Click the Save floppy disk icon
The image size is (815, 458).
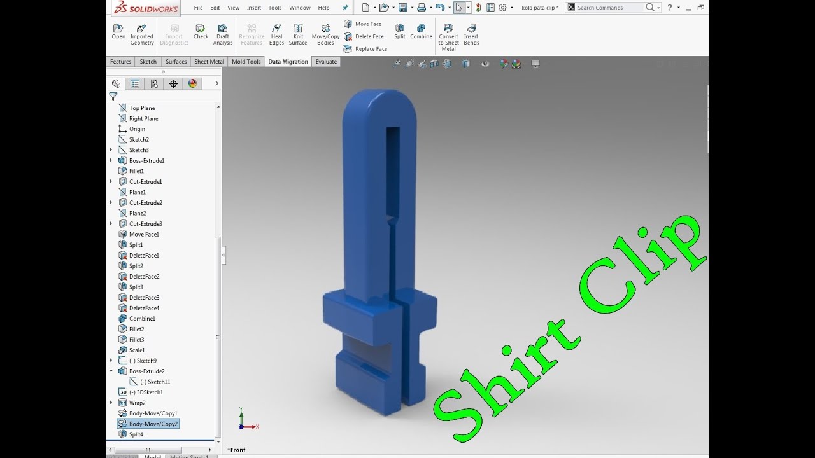[402, 8]
